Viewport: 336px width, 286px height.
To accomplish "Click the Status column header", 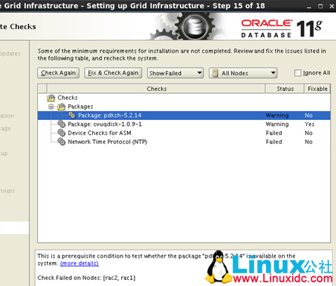I will coord(285,89).
